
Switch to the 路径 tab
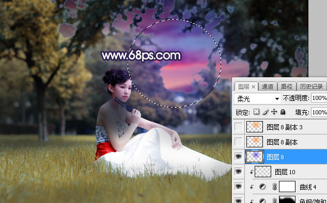coord(287,87)
